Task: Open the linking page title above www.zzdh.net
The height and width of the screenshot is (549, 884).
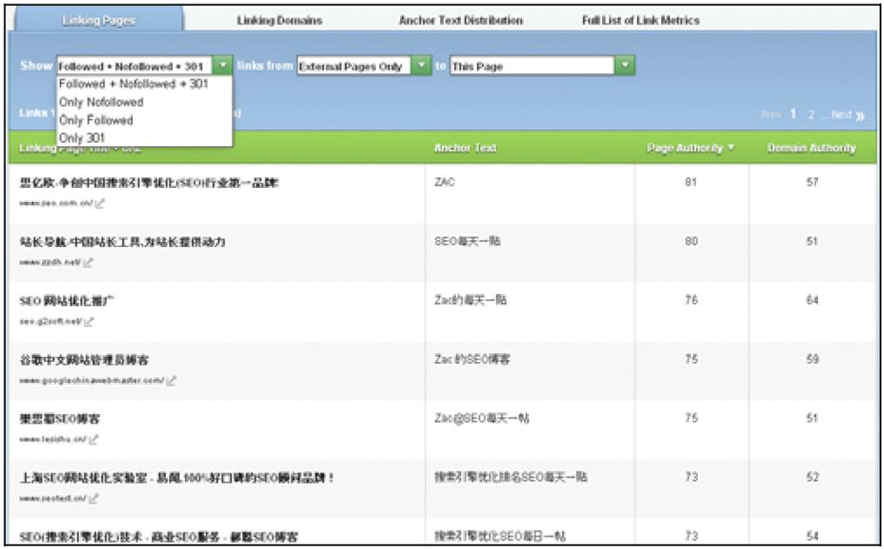Action: click(123, 242)
